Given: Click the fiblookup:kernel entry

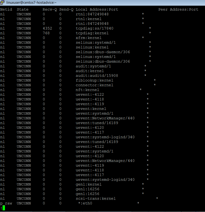Looking at the screenshot, I should tap(94, 80).
